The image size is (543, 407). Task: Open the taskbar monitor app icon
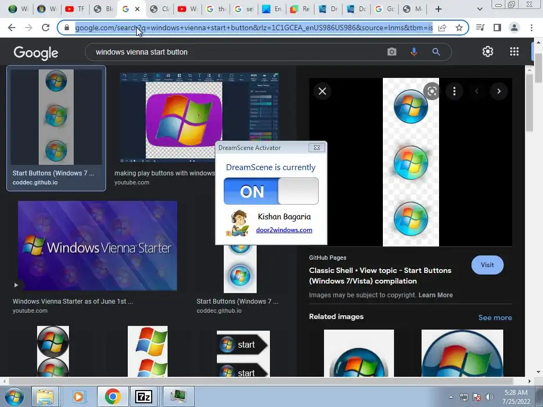pos(178,396)
